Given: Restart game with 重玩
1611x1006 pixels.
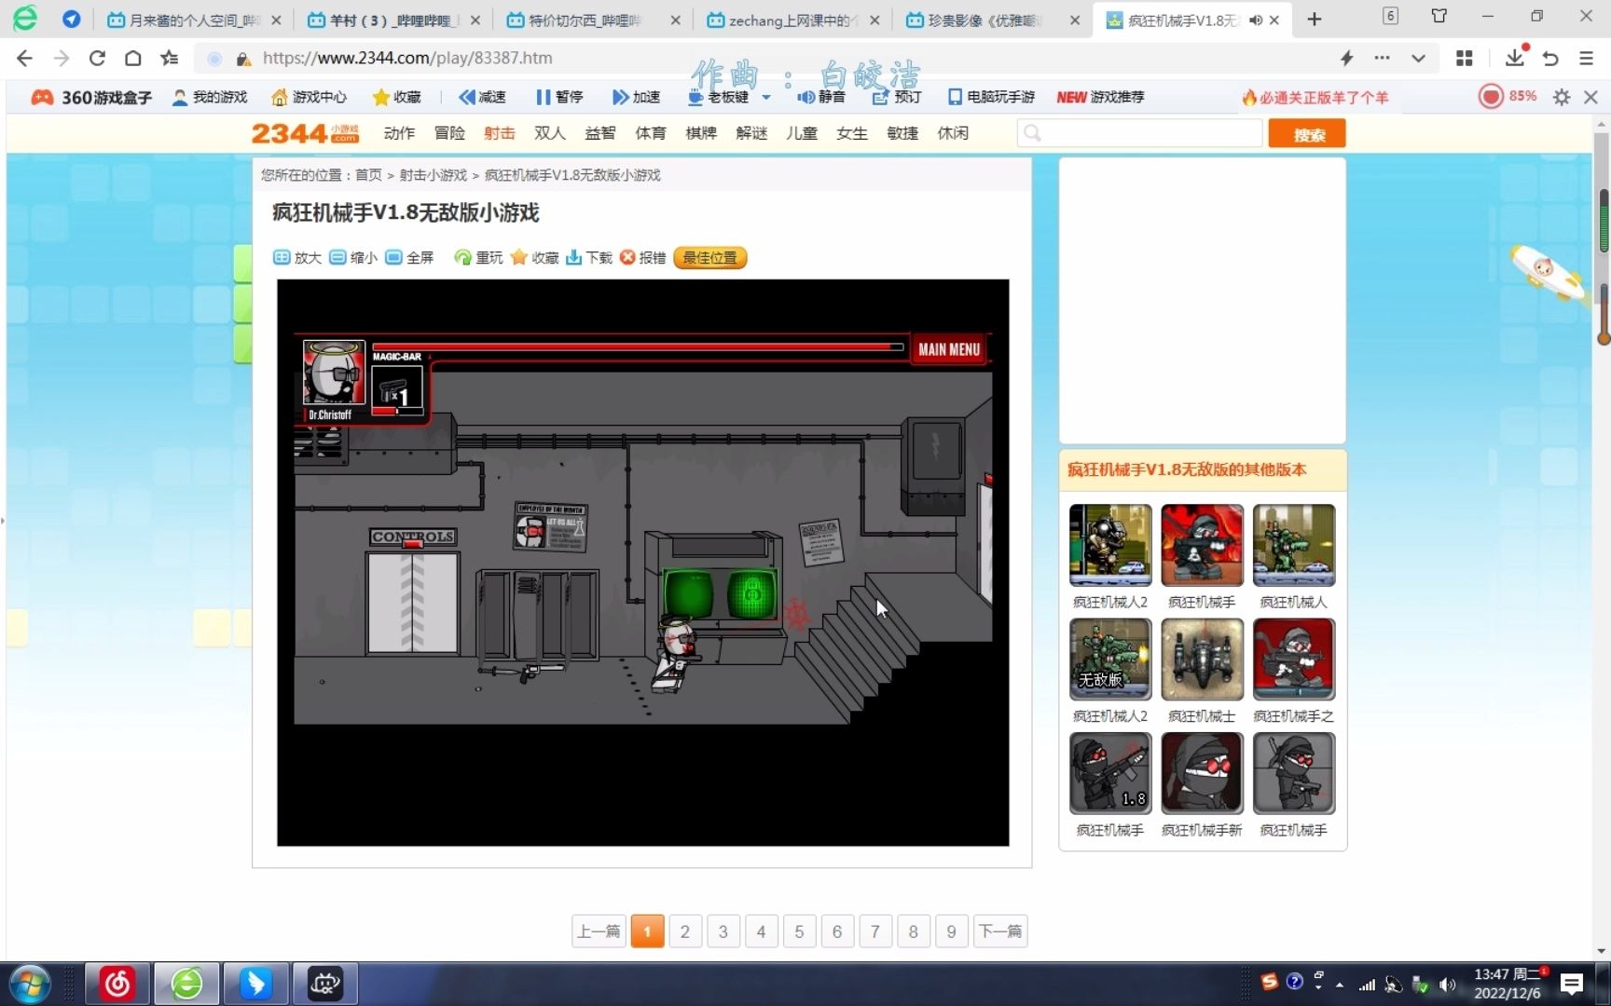Looking at the screenshot, I should [478, 258].
